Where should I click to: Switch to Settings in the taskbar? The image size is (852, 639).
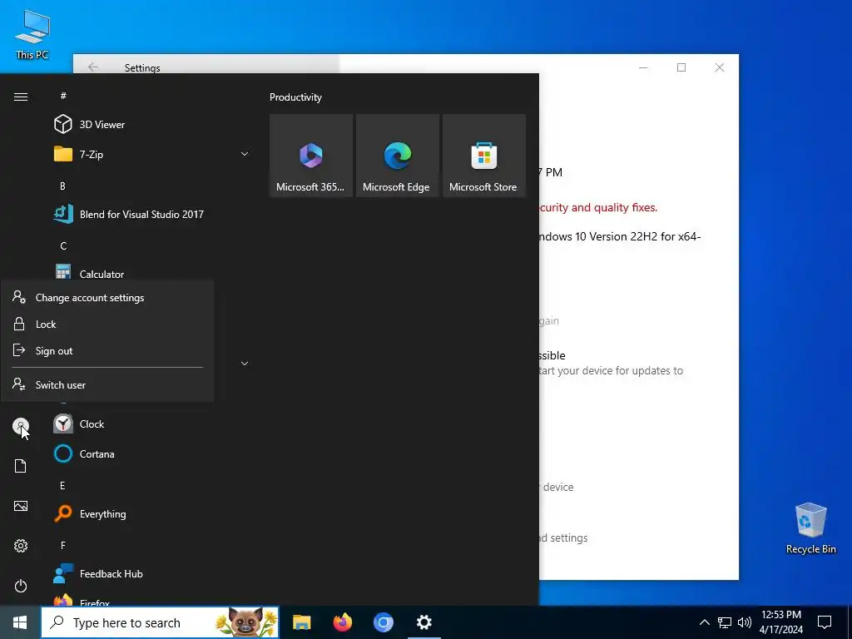tap(424, 622)
